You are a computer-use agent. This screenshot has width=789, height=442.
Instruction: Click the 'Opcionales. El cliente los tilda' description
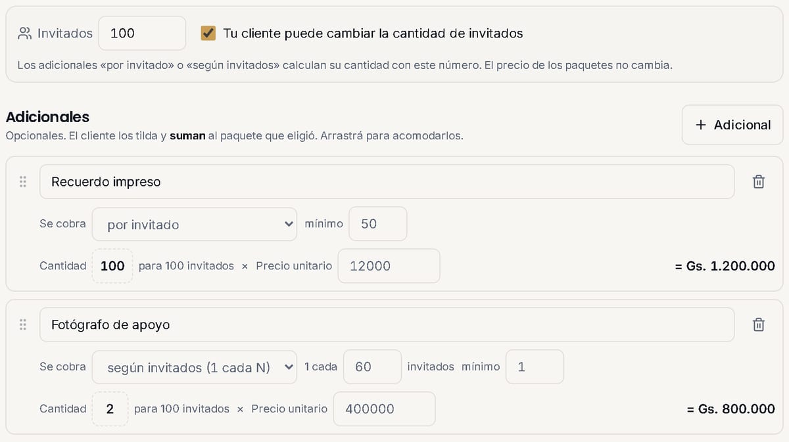click(x=234, y=137)
